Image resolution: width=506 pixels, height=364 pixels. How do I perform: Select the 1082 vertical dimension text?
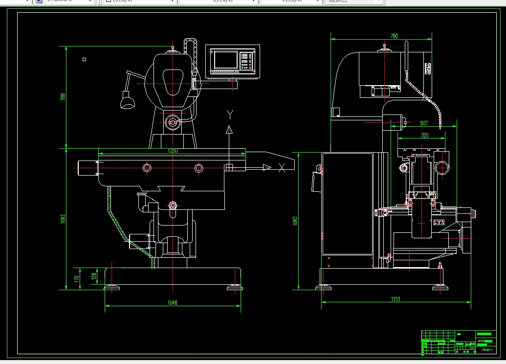[x=295, y=221]
